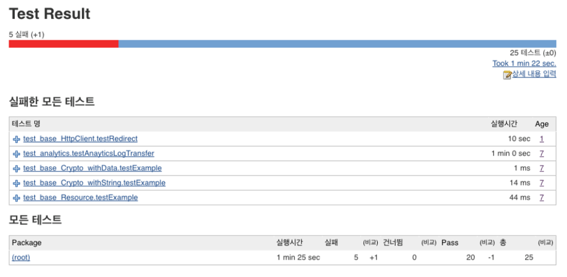Image resolution: width=567 pixels, height=277 pixels.
Task: Click the plus icon beside test_base_Crypto_withString.testExample
Action: pyautogui.click(x=17, y=183)
